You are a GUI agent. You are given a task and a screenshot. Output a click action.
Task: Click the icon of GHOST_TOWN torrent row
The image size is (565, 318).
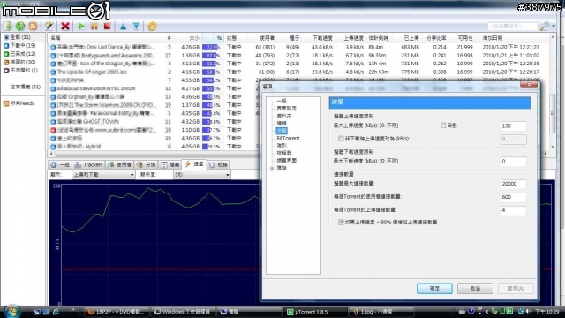[x=53, y=122]
